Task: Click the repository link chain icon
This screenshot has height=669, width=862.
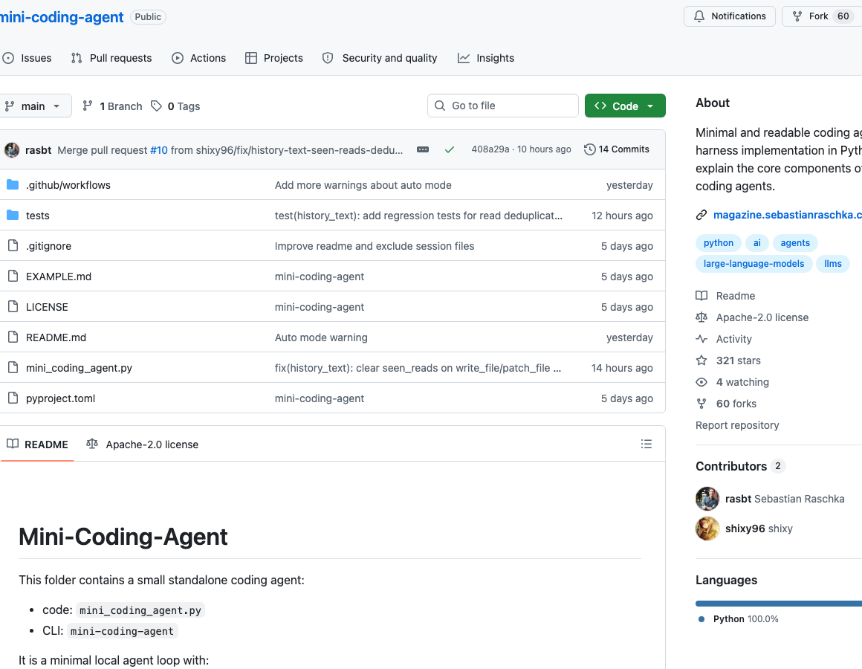Action: pyautogui.click(x=701, y=215)
